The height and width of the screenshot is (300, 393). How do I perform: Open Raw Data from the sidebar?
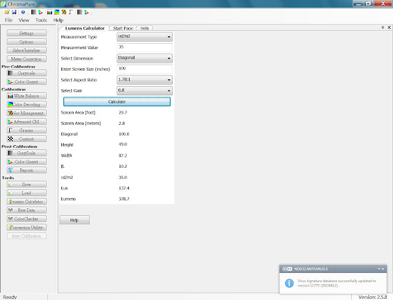26,210
